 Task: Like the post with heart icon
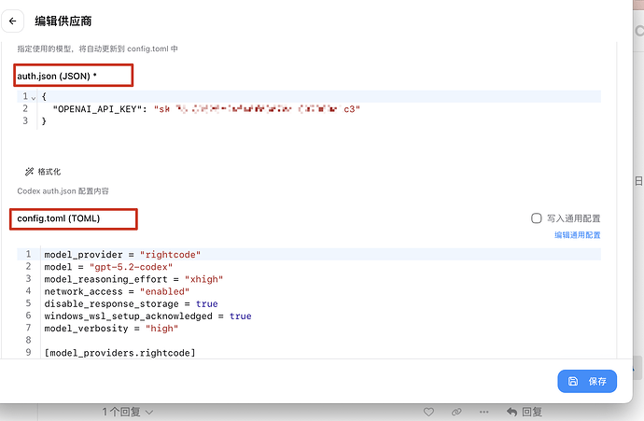[x=428, y=412]
